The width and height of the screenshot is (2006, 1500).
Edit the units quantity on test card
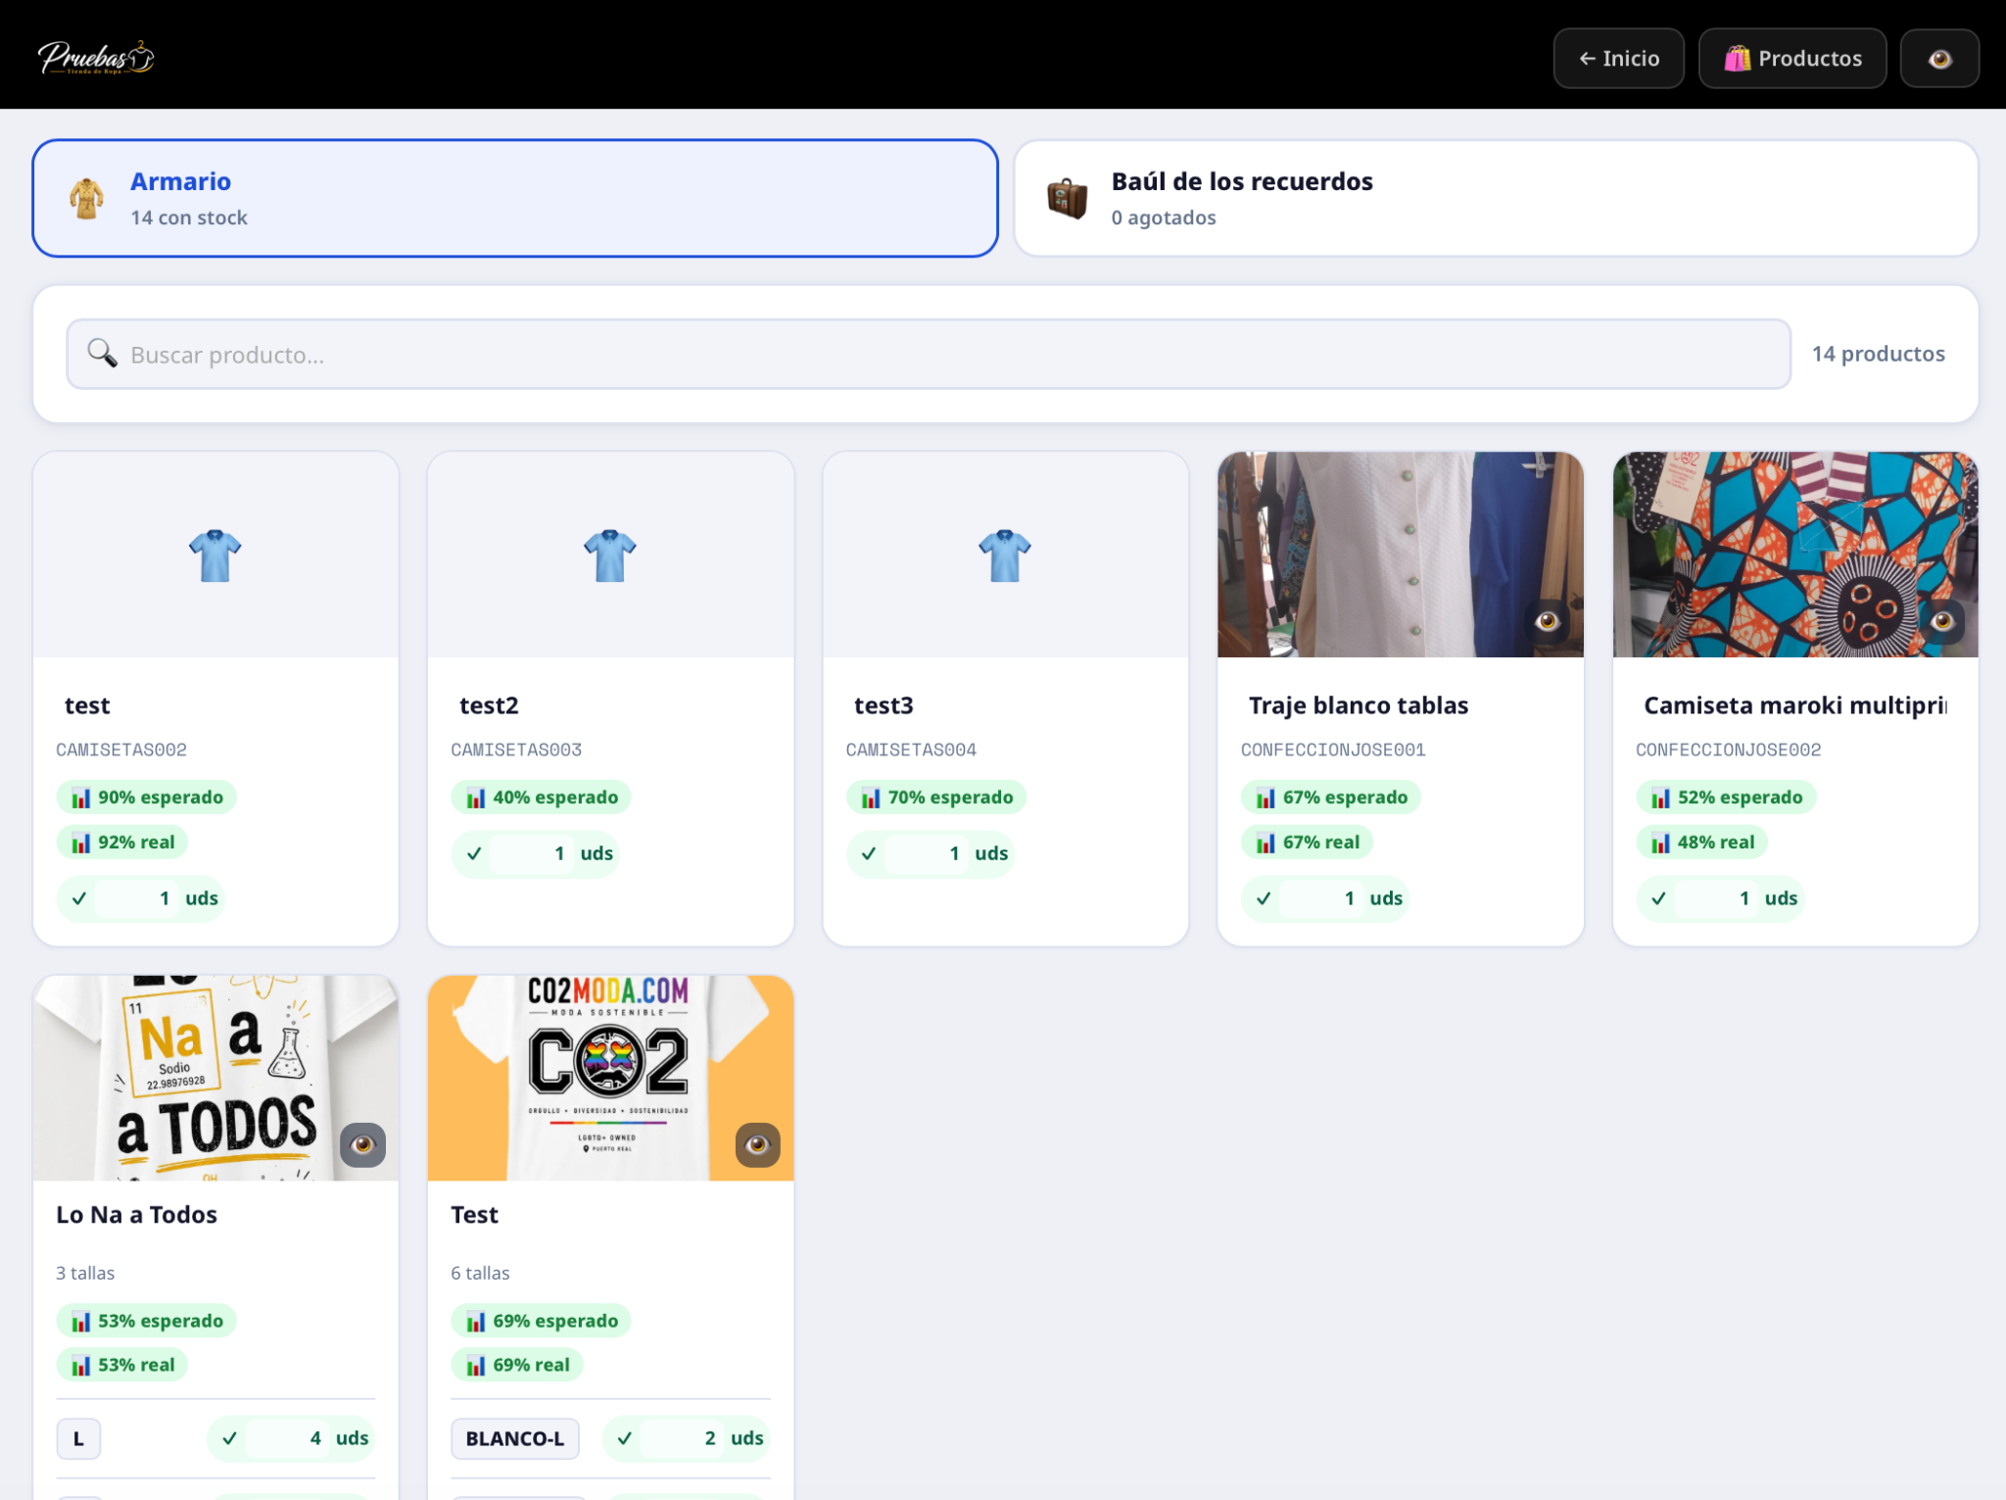pyautogui.click(x=136, y=898)
